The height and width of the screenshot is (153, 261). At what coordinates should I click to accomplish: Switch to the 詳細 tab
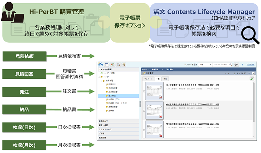165,79
